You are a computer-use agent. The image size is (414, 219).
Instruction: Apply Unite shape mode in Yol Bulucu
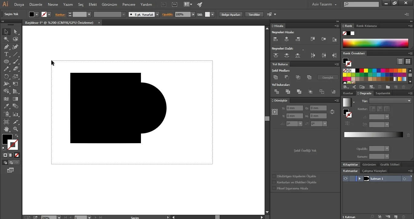pos(275,77)
